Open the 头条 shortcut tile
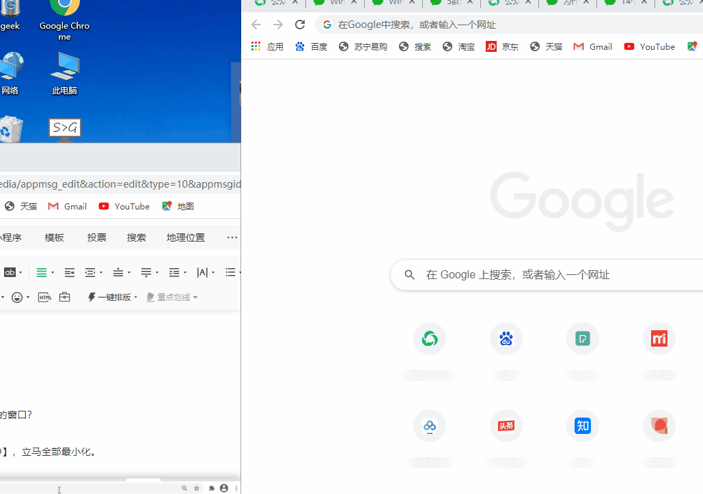The width and height of the screenshot is (703, 494). [x=506, y=425]
